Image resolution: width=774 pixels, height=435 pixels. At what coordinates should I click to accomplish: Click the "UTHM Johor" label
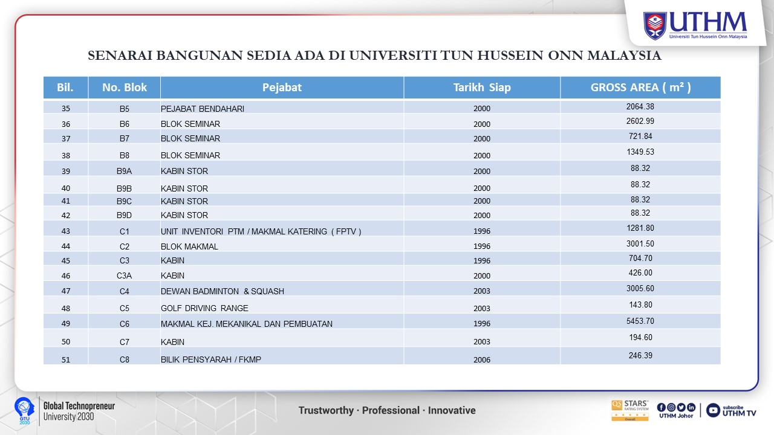[x=676, y=416]
